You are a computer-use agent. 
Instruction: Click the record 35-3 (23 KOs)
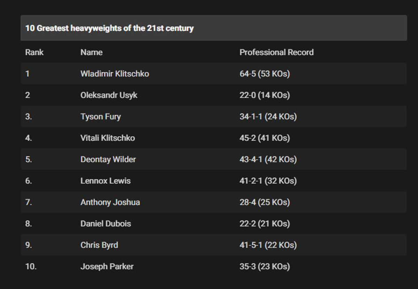264,266
